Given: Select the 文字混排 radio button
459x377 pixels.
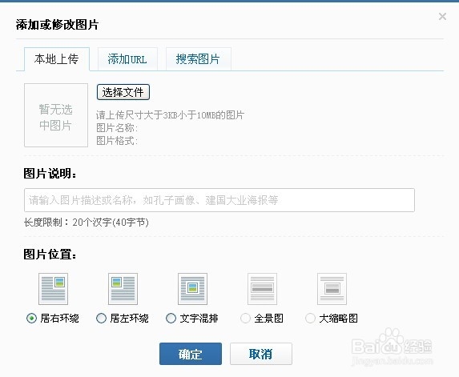Looking at the screenshot, I should [x=171, y=318].
